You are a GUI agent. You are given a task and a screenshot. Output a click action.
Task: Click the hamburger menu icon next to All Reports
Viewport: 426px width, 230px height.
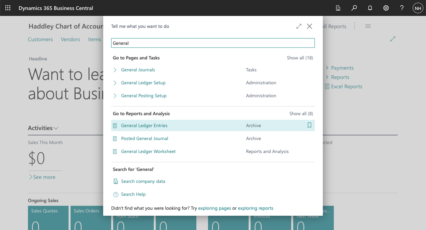pyautogui.click(x=368, y=26)
